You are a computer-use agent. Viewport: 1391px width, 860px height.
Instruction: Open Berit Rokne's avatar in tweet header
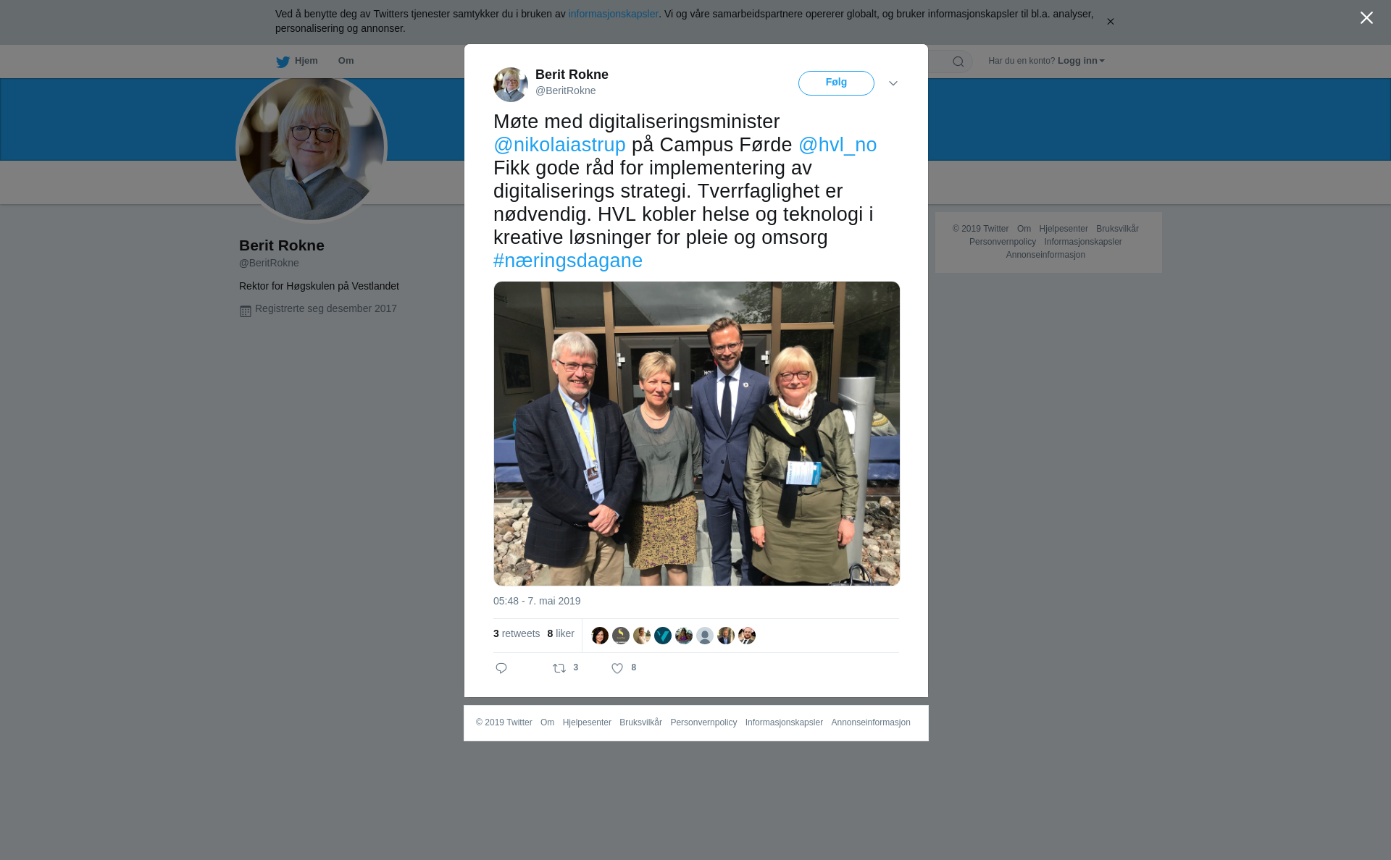[511, 85]
